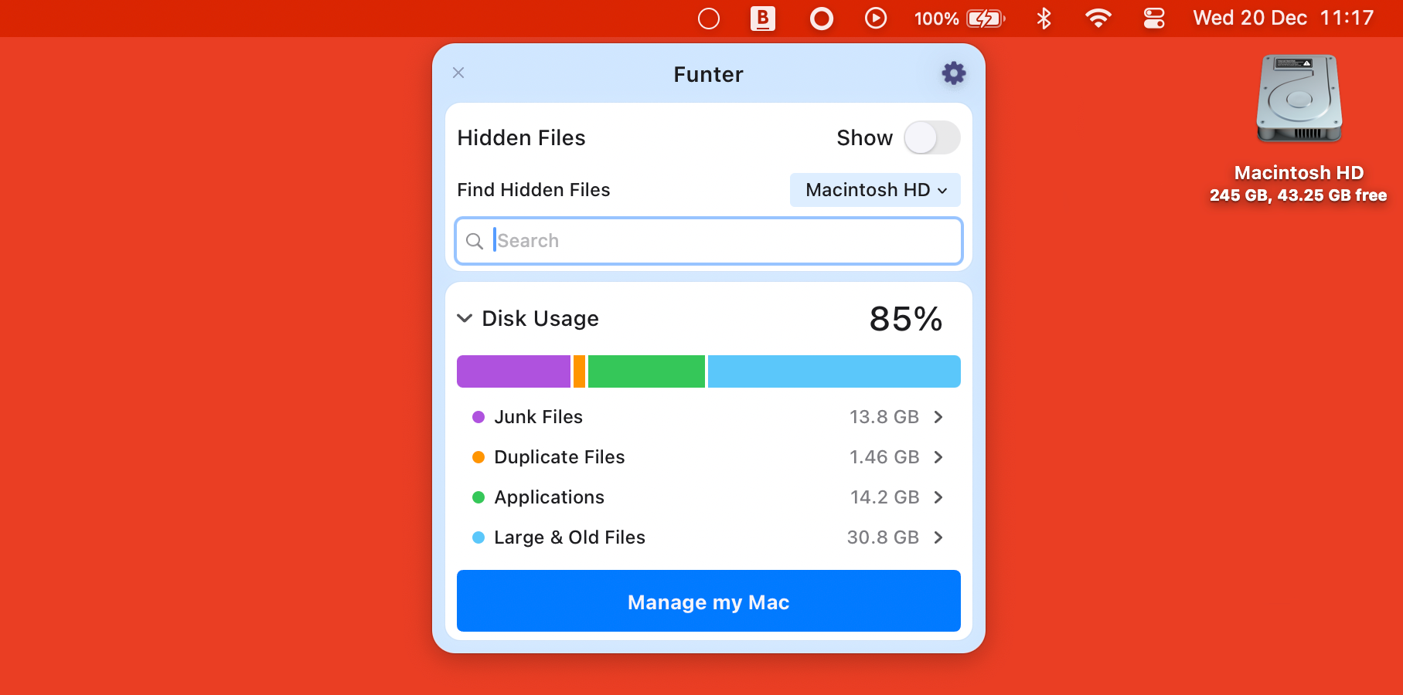Close the Funter popup window
The width and height of the screenshot is (1403, 695).
tap(458, 73)
